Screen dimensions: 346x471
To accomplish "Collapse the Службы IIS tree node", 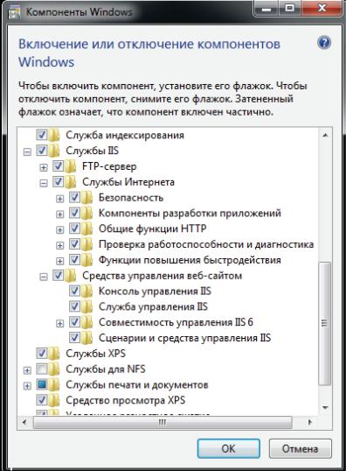I will [x=27, y=151].
